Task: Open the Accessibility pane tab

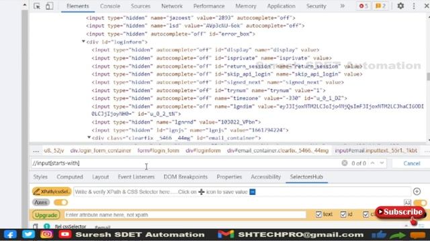Action: click(266, 177)
